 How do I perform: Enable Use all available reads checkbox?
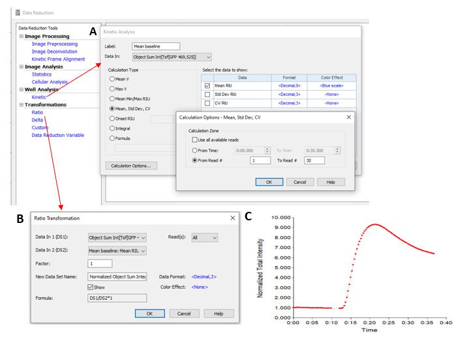[x=195, y=139]
